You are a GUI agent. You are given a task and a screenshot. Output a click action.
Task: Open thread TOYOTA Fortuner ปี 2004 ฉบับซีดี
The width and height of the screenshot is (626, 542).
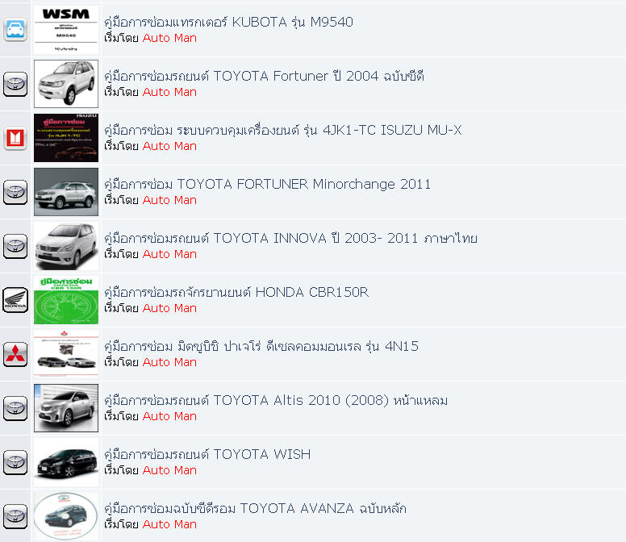click(264, 76)
